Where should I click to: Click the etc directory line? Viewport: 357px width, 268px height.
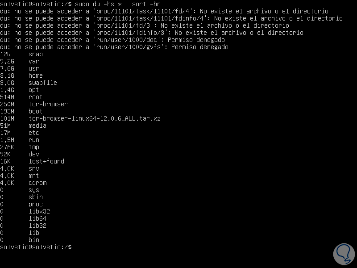(34, 133)
